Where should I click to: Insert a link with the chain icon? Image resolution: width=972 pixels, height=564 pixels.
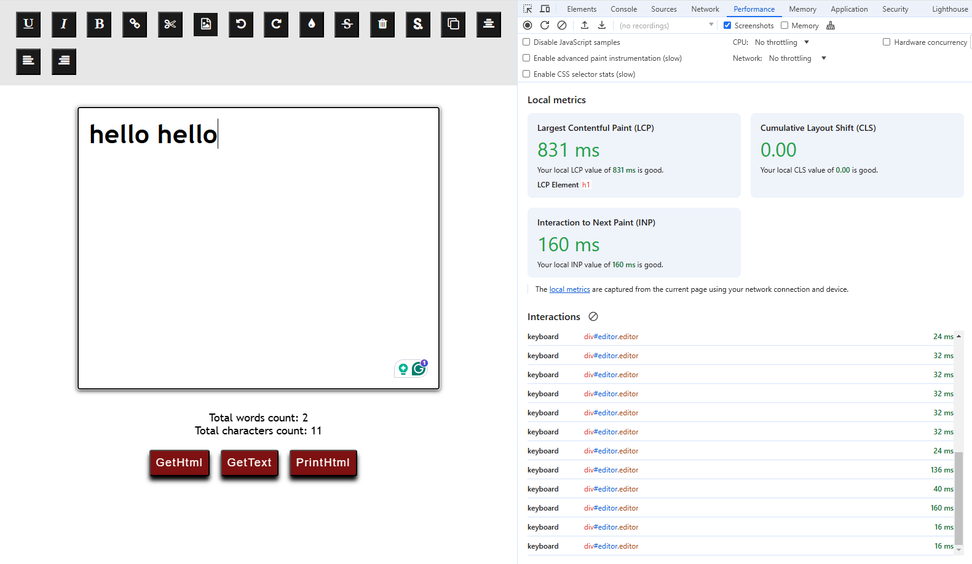(135, 25)
